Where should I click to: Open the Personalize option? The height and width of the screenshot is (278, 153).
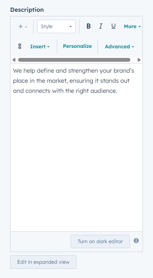pyautogui.click(x=77, y=46)
